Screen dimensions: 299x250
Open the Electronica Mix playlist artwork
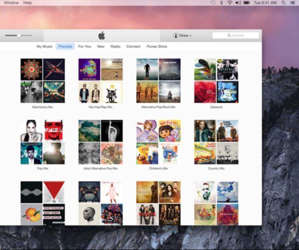point(43,80)
